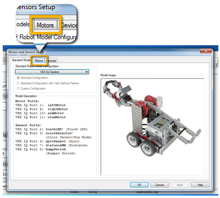Confirm settings with the OK button
Image resolution: width=220 pixels, height=198 pixels.
point(139,185)
